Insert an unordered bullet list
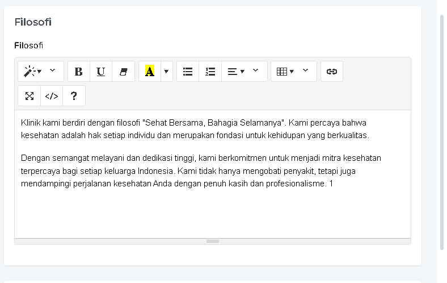447x283 pixels. [188, 72]
